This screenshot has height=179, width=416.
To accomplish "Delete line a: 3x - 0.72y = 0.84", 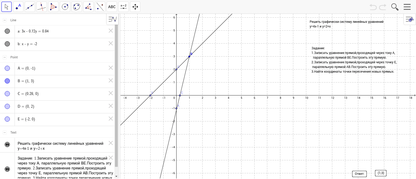I will point(111,31).
